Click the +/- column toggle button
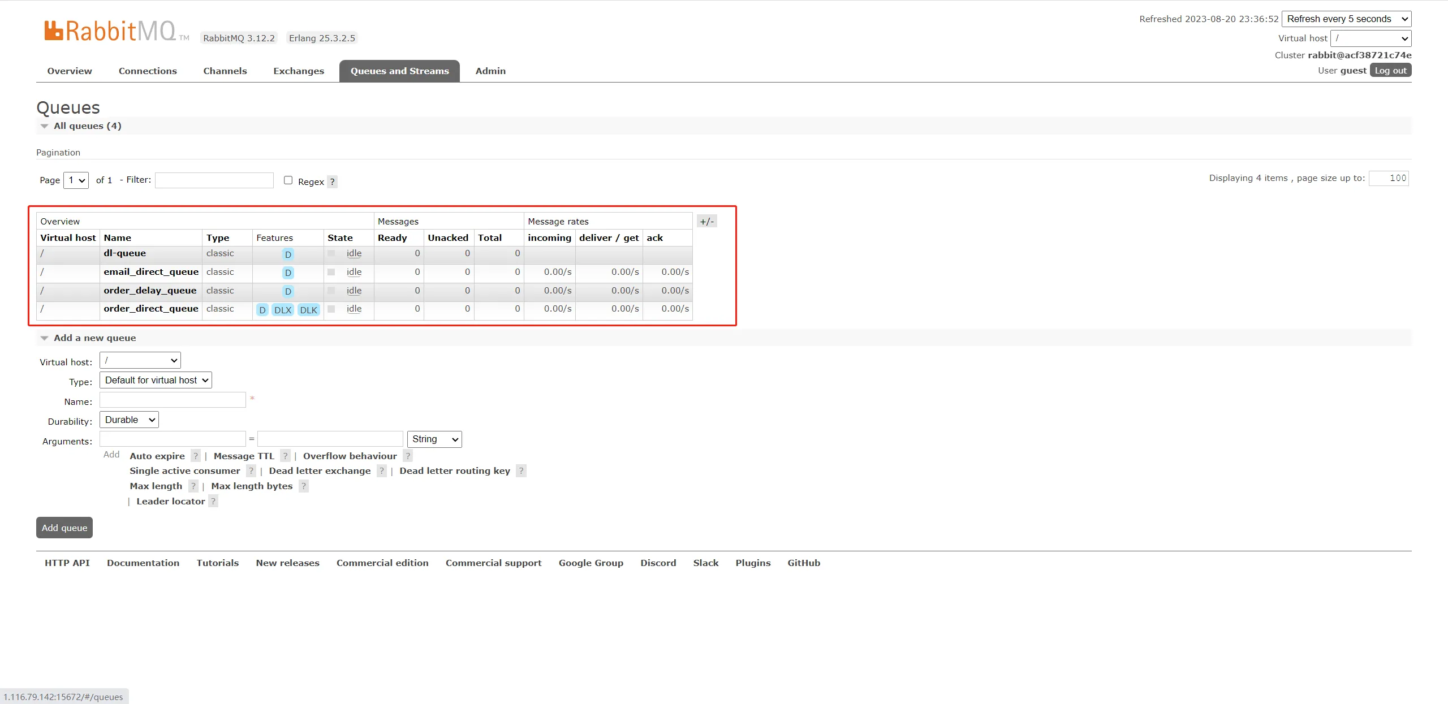 (x=706, y=221)
